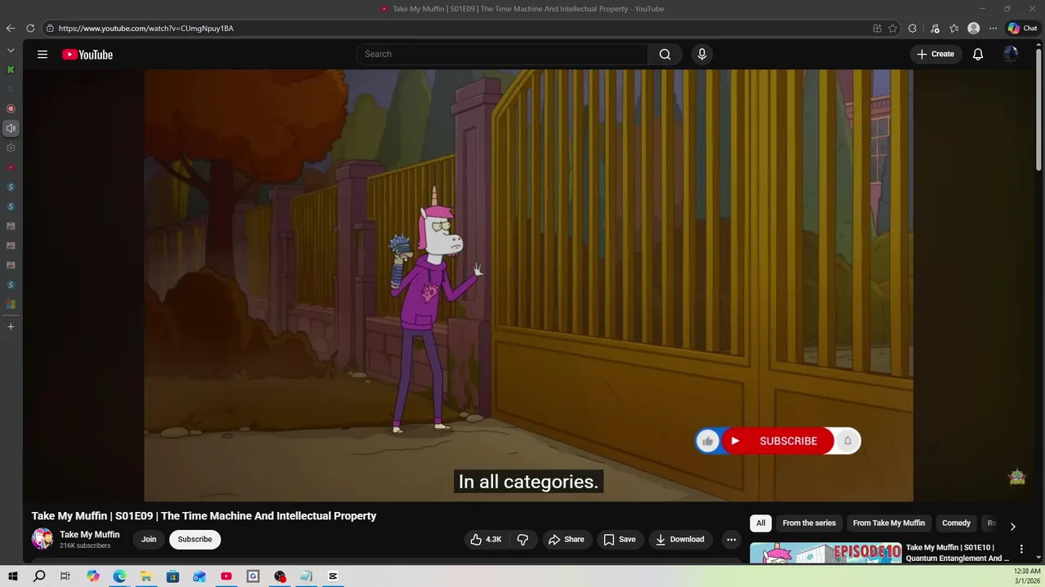Dislike the video

click(522, 540)
